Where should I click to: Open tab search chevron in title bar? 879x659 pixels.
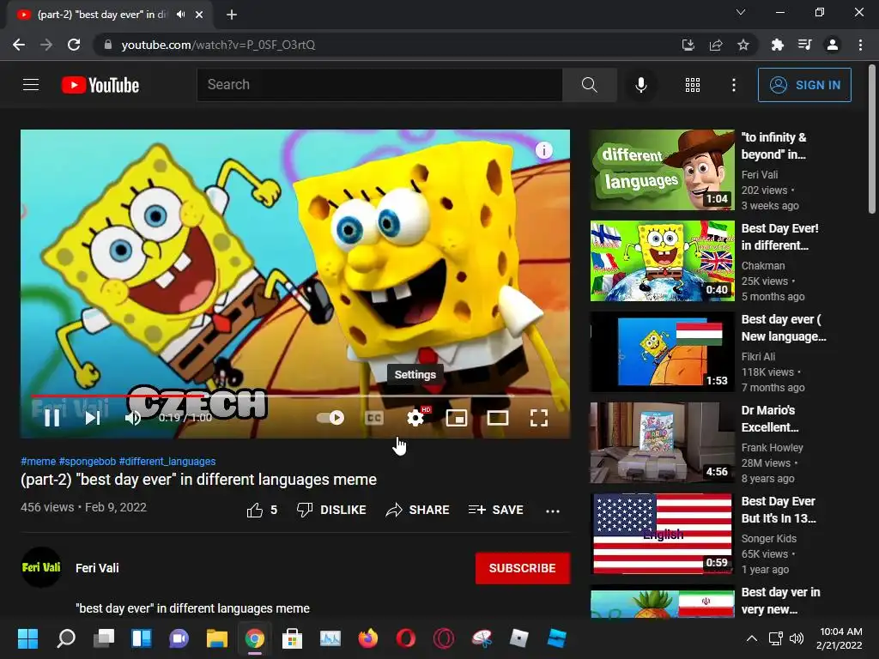click(x=741, y=12)
